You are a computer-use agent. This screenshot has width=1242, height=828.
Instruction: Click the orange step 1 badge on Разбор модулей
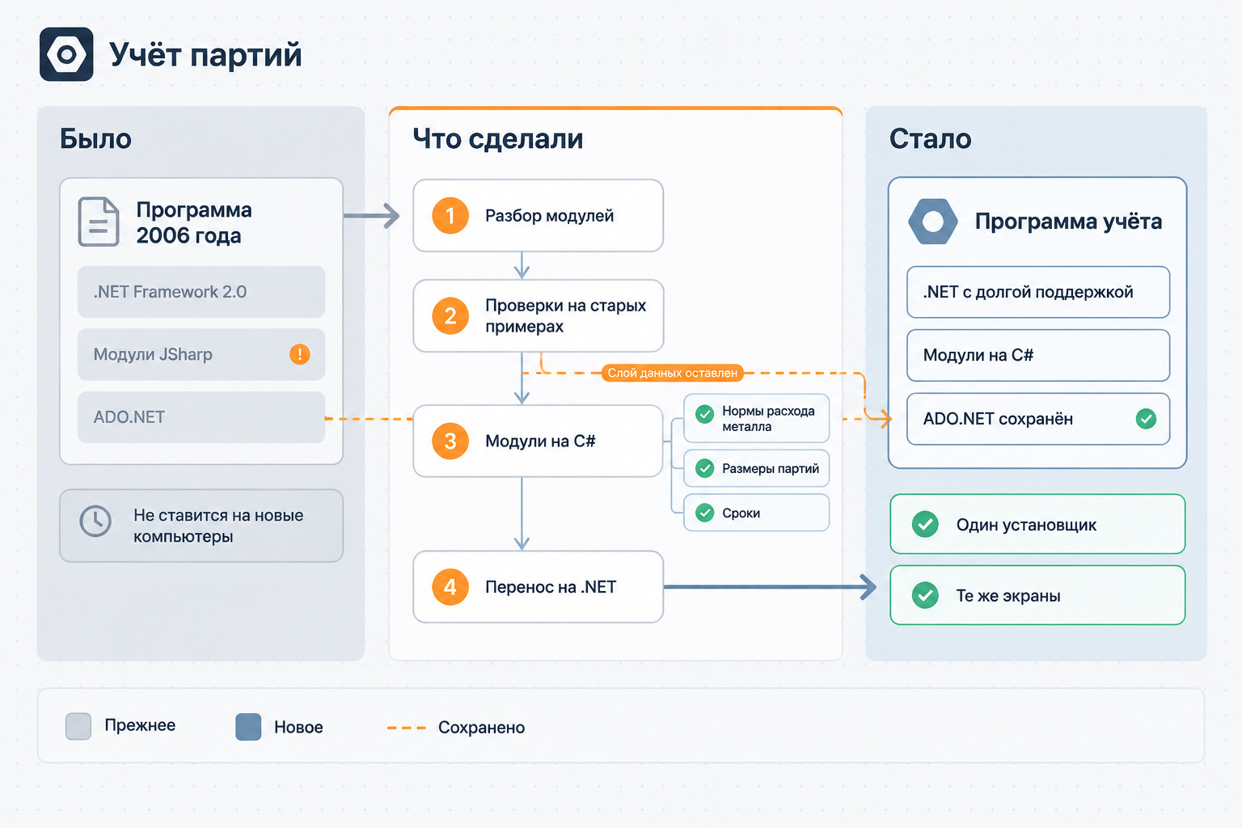coord(450,216)
